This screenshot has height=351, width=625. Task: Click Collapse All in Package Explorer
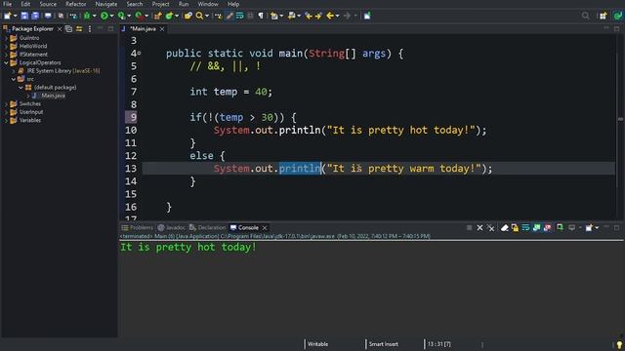68,28
